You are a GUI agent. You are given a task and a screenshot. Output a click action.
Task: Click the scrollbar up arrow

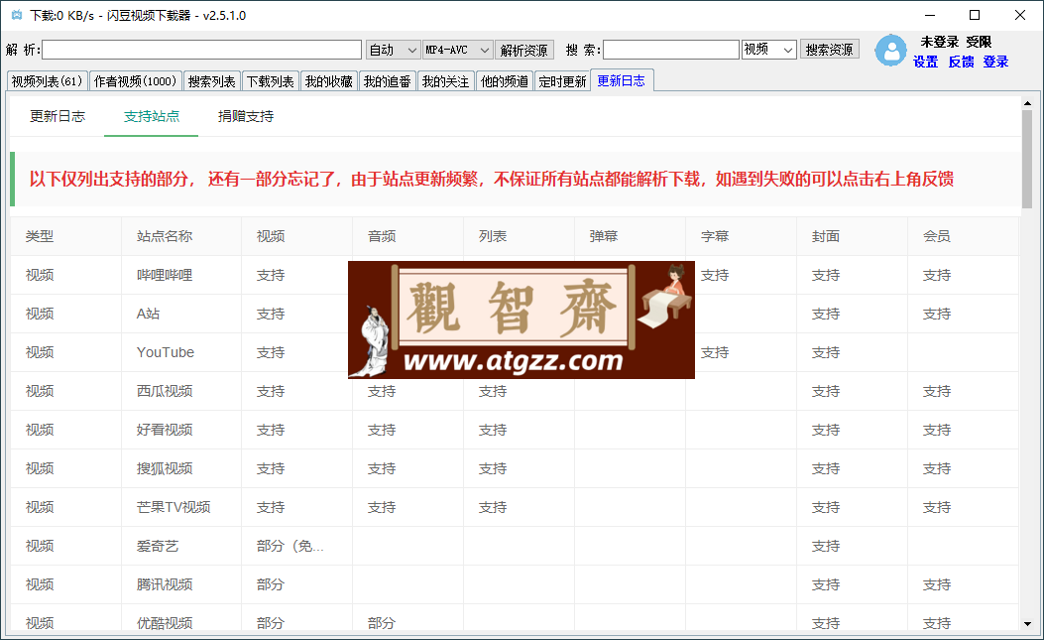coord(1027,103)
